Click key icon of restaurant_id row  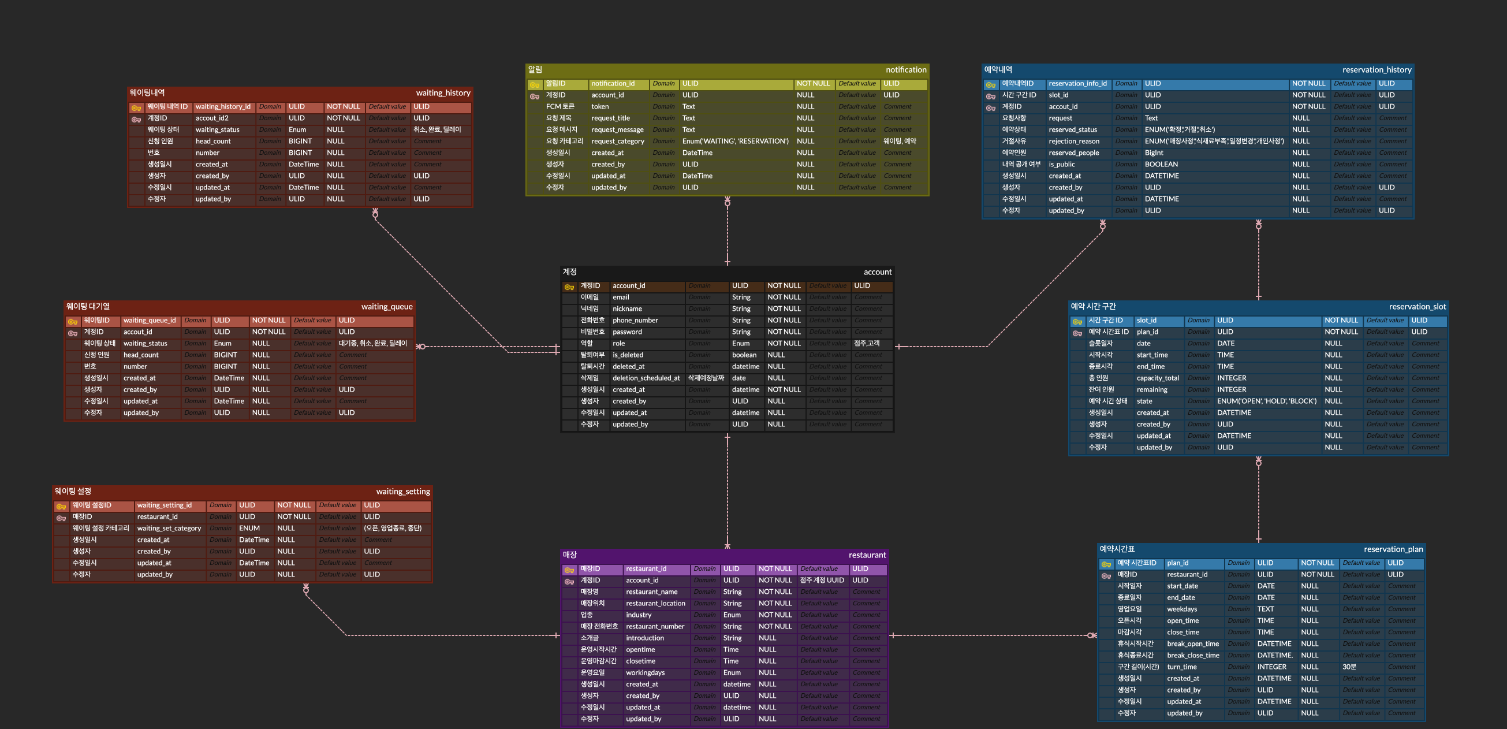click(569, 570)
